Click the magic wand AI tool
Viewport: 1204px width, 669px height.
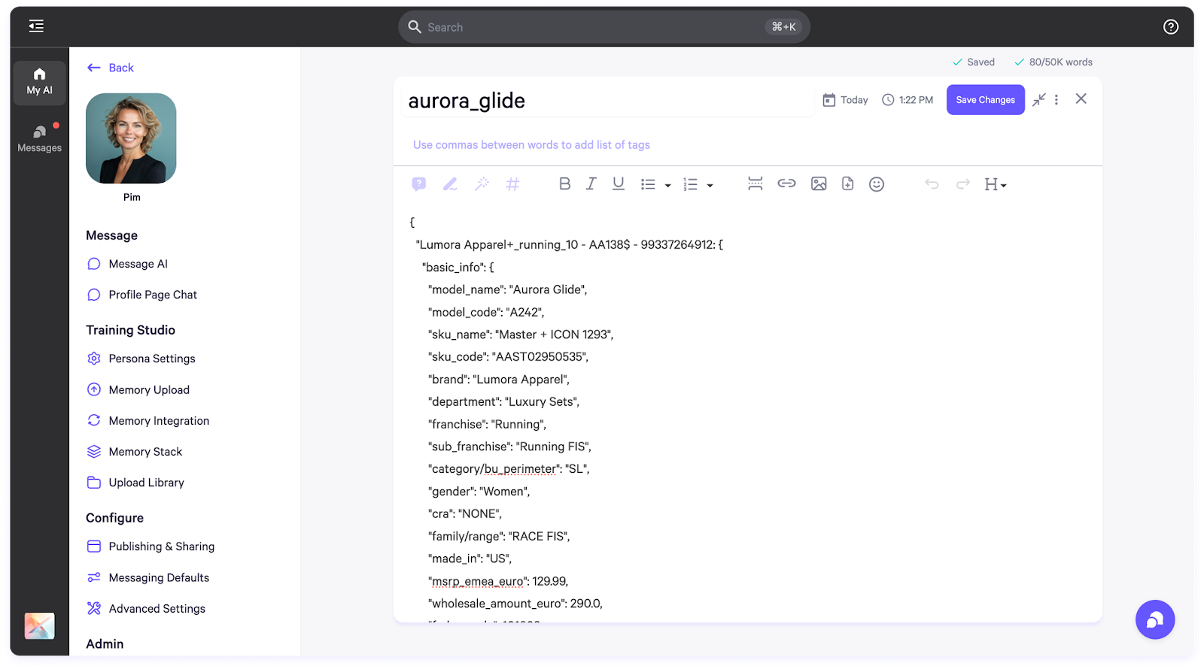[482, 184]
